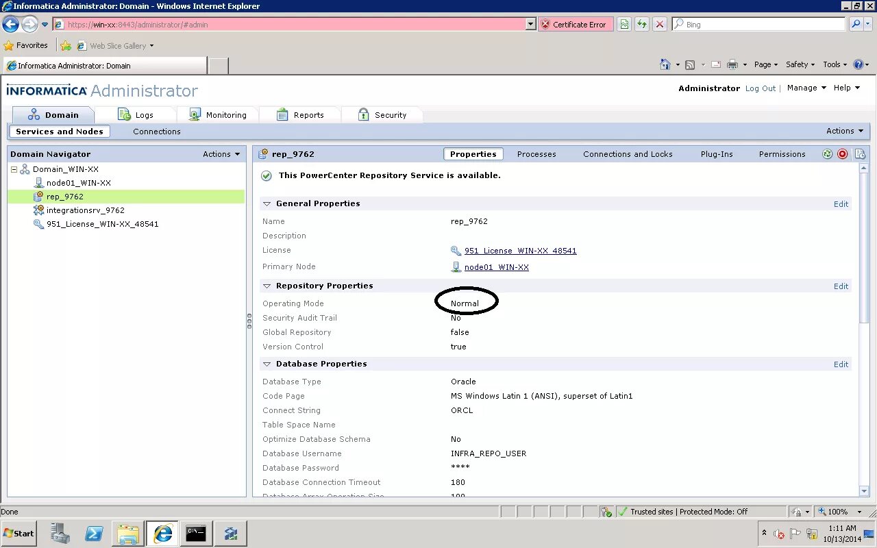
Task: Open search provider dropdown arrow
Action: pos(869,25)
